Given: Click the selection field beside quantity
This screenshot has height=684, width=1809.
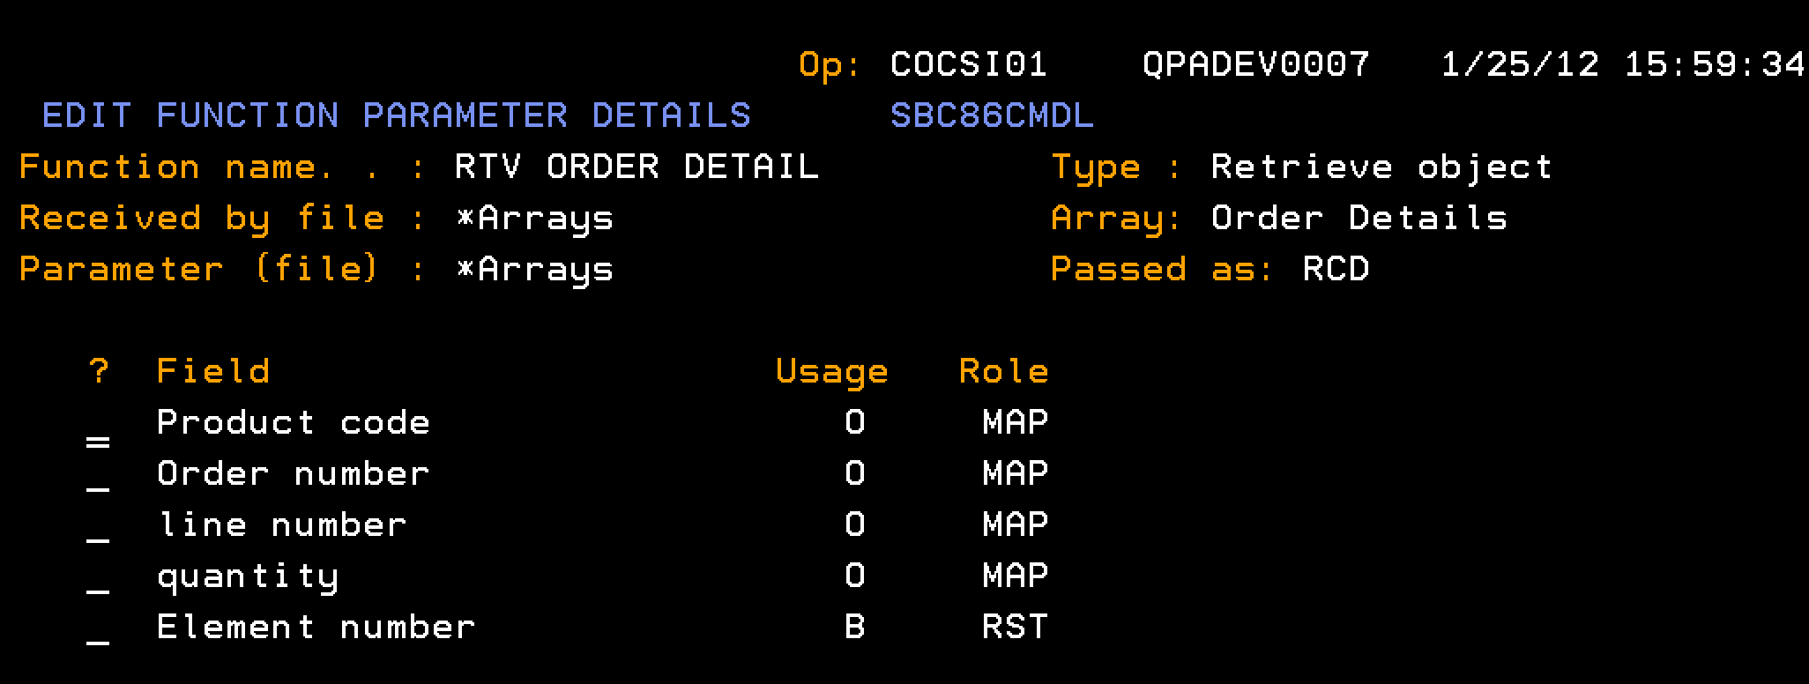Looking at the screenshot, I should click(x=98, y=578).
